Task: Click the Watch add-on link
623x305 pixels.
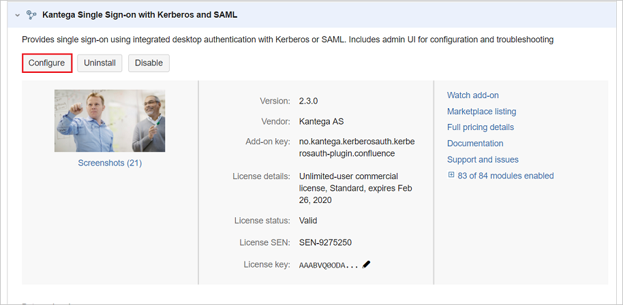Action: point(473,95)
